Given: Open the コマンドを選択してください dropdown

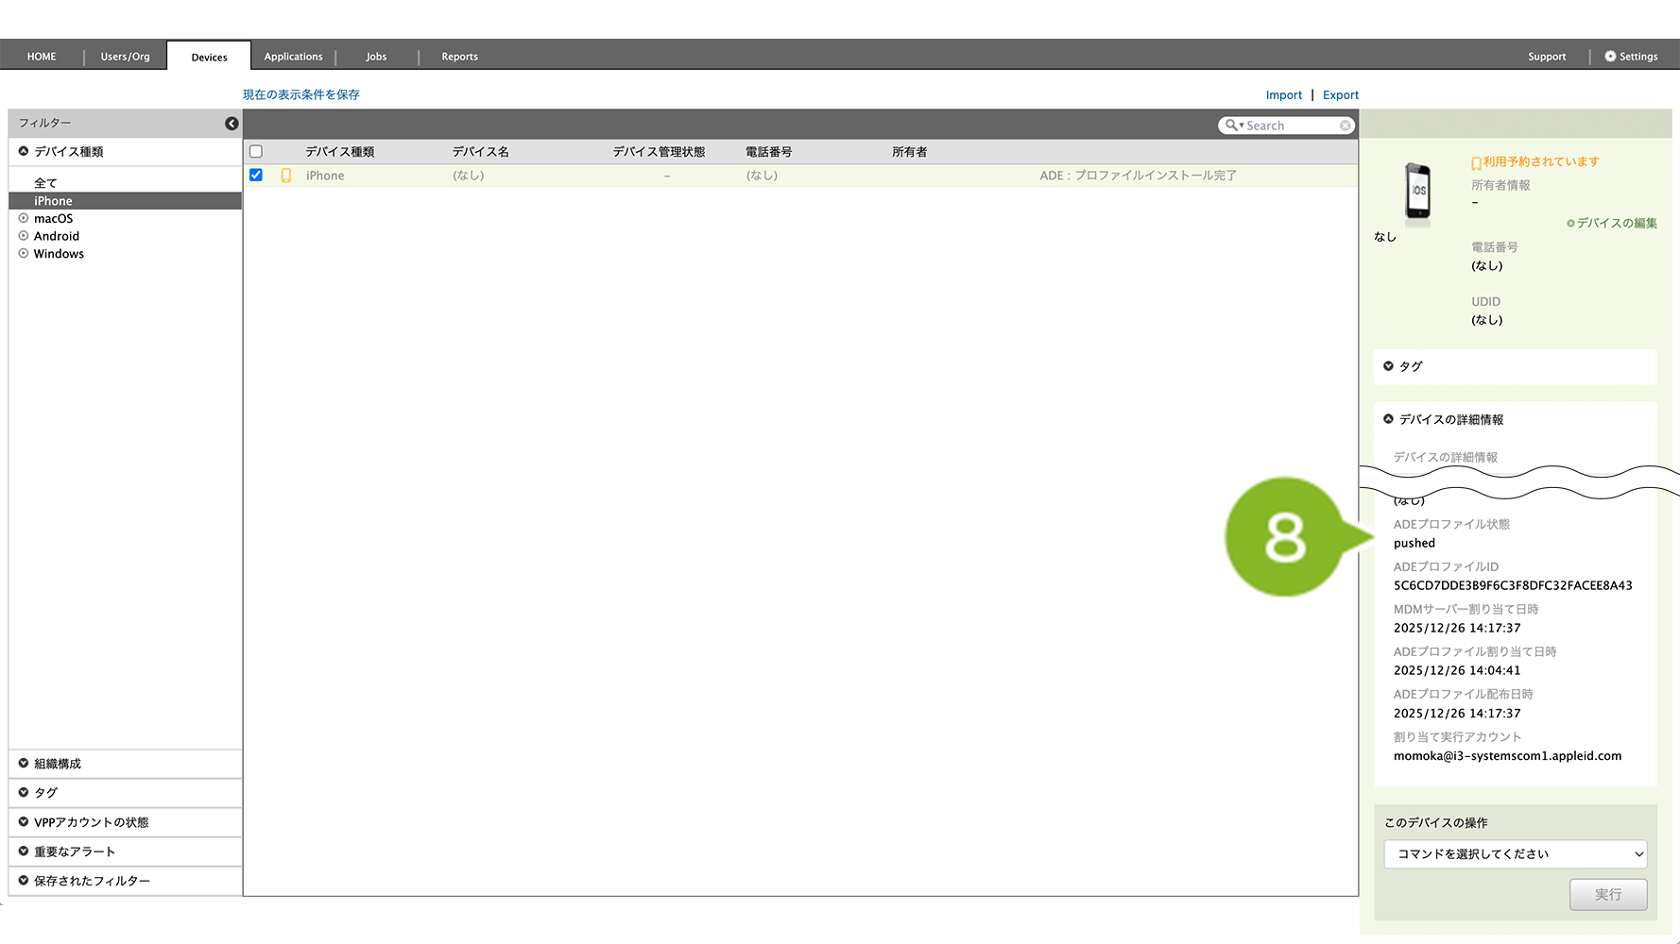Looking at the screenshot, I should (1515, 854).
